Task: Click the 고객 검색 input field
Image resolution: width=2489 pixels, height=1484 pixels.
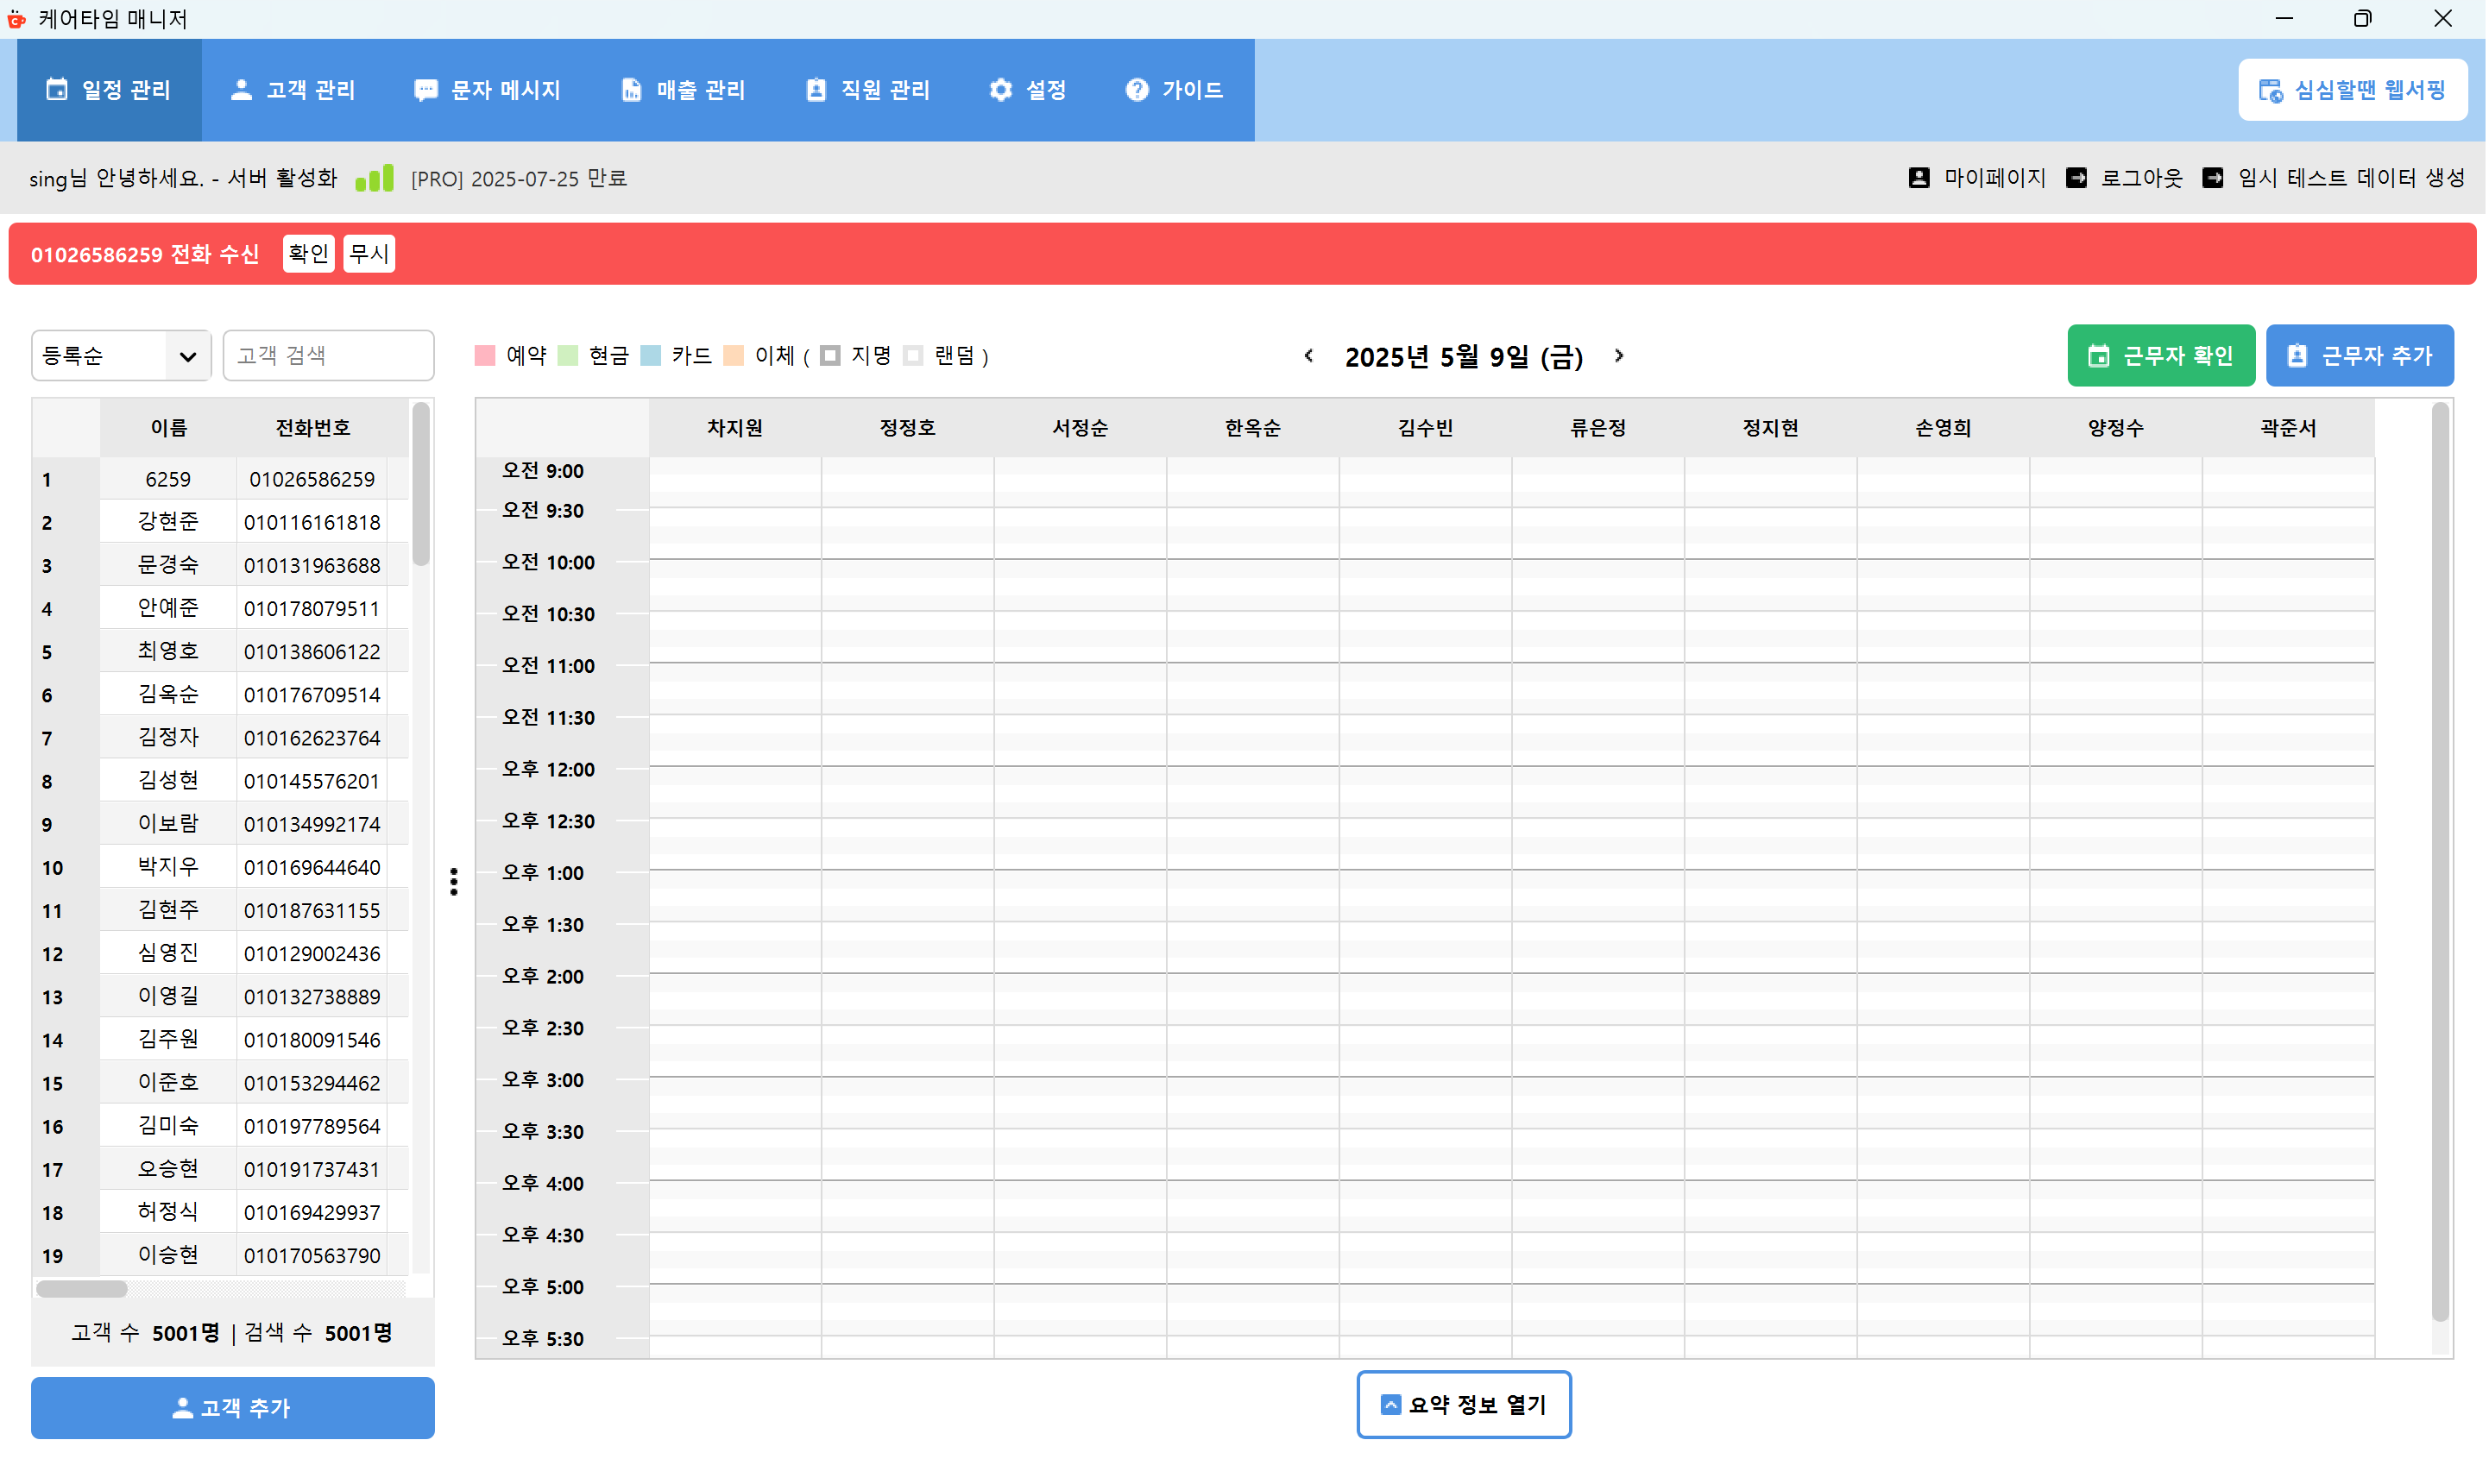Action: 328,356
